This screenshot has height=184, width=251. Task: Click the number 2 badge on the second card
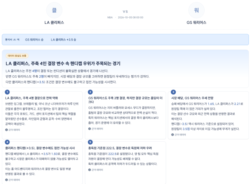click(90, 92)
